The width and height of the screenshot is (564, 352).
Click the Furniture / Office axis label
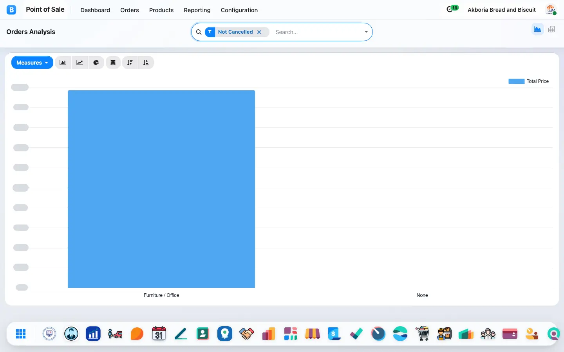pyautogui.click(x=161, y=295)
